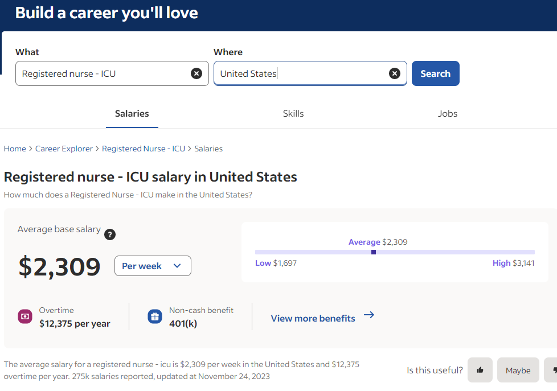Click the thumbs up feedback button
Viewport: 557px width, 391px height.
pyautogui.click(x=480, y=370)
